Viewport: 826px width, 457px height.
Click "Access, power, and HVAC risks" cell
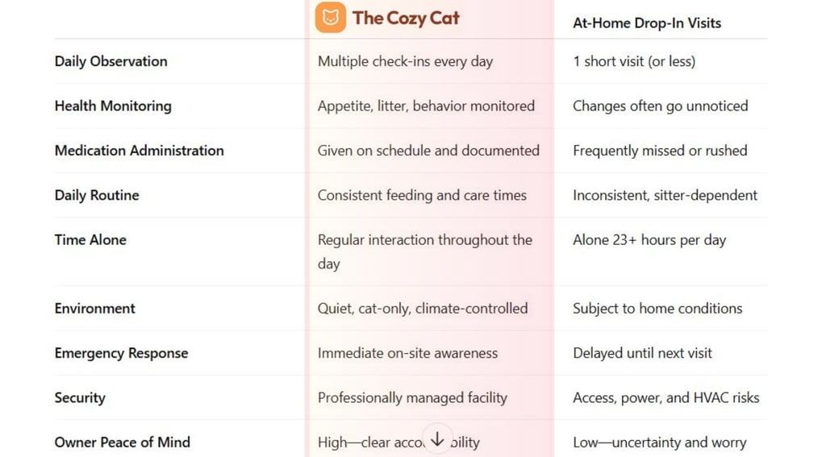(666, 397)
